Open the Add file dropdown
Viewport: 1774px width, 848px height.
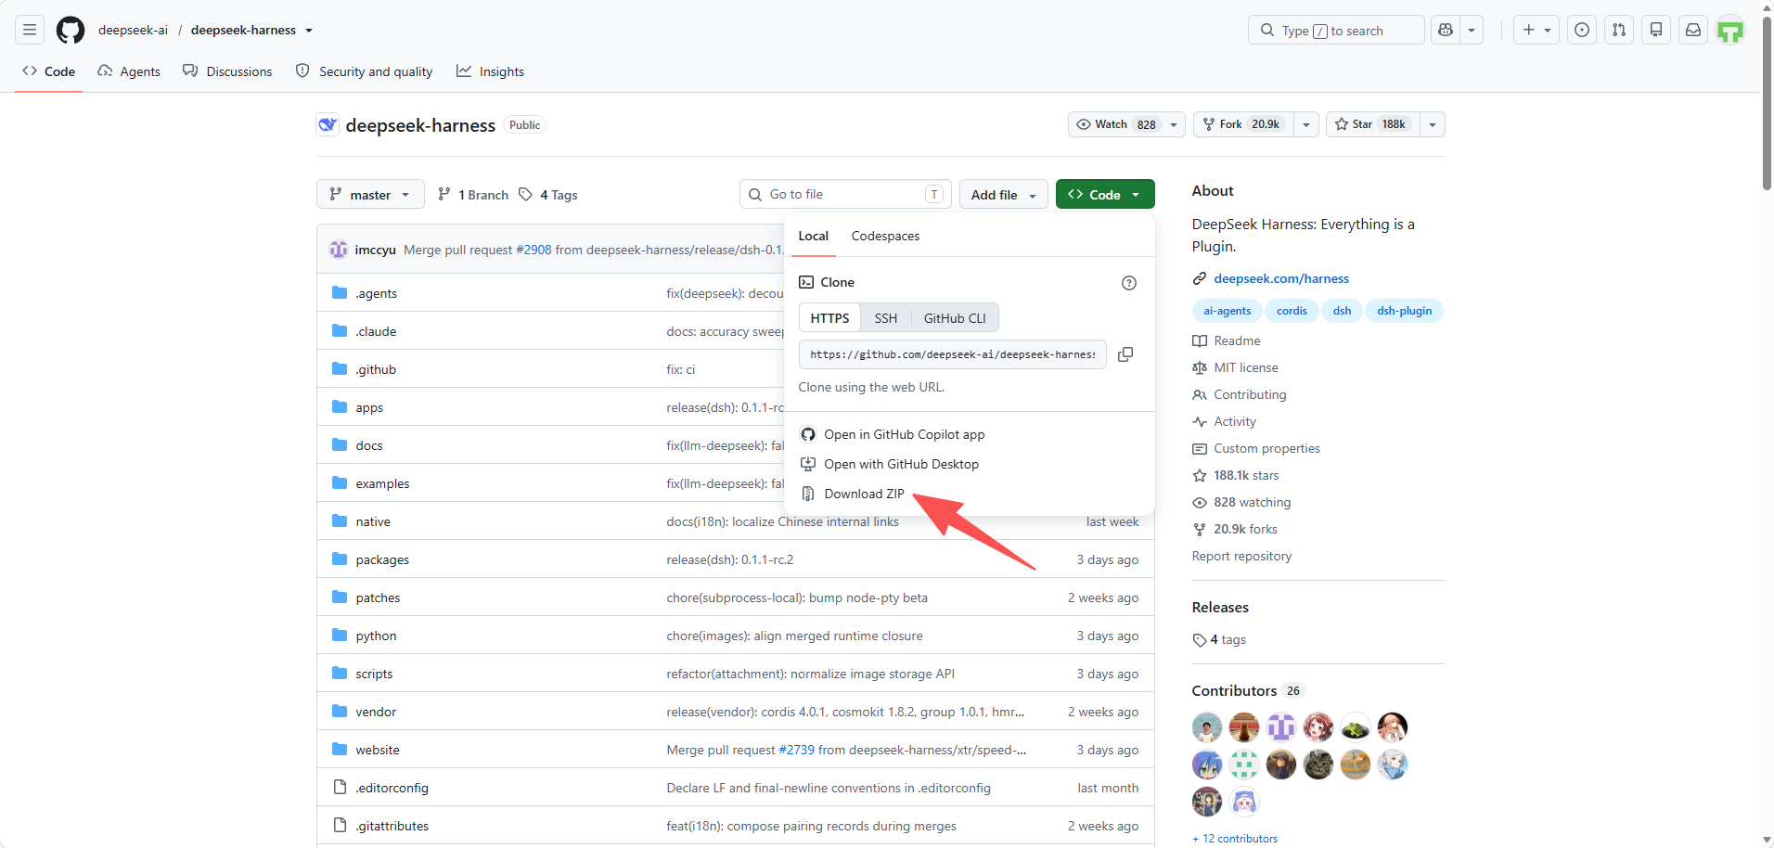tap(1003, 195)
